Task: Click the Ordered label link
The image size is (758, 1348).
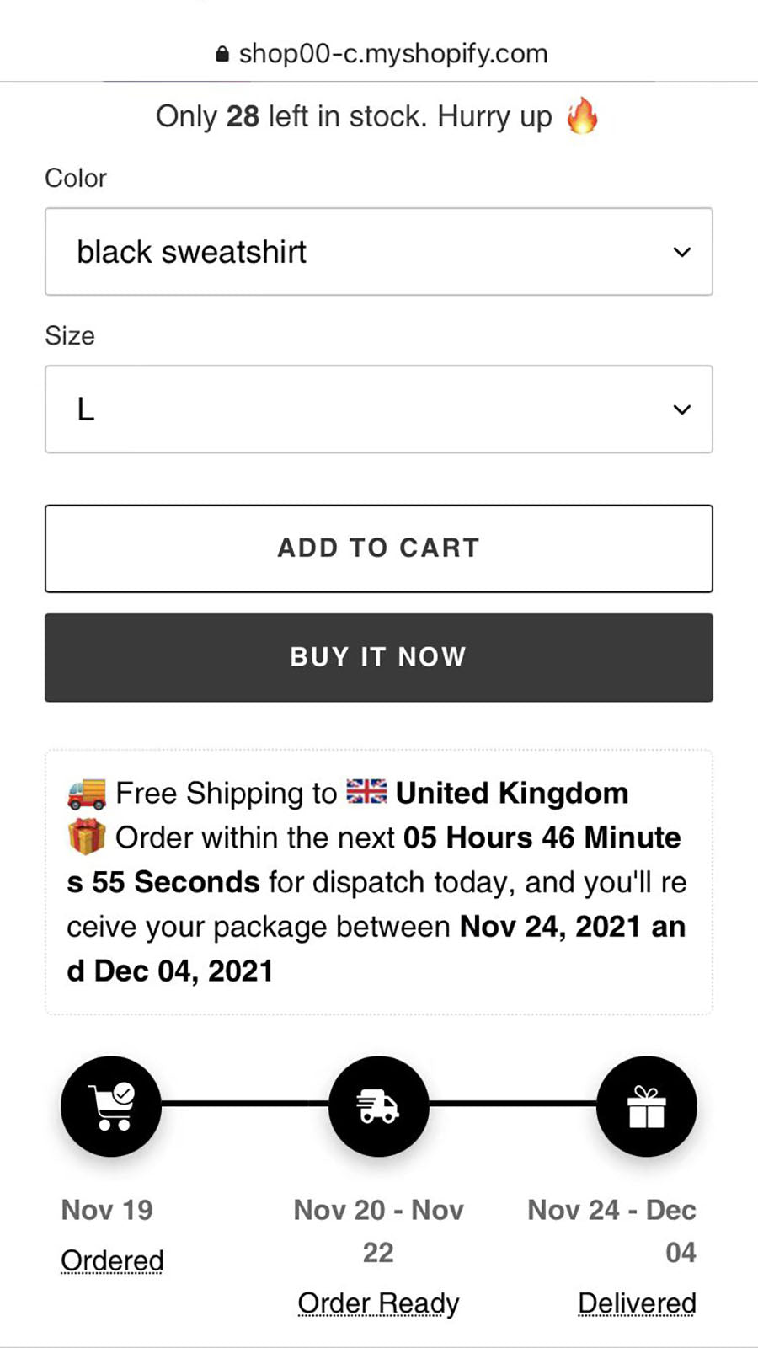Action: point(112,1260)
